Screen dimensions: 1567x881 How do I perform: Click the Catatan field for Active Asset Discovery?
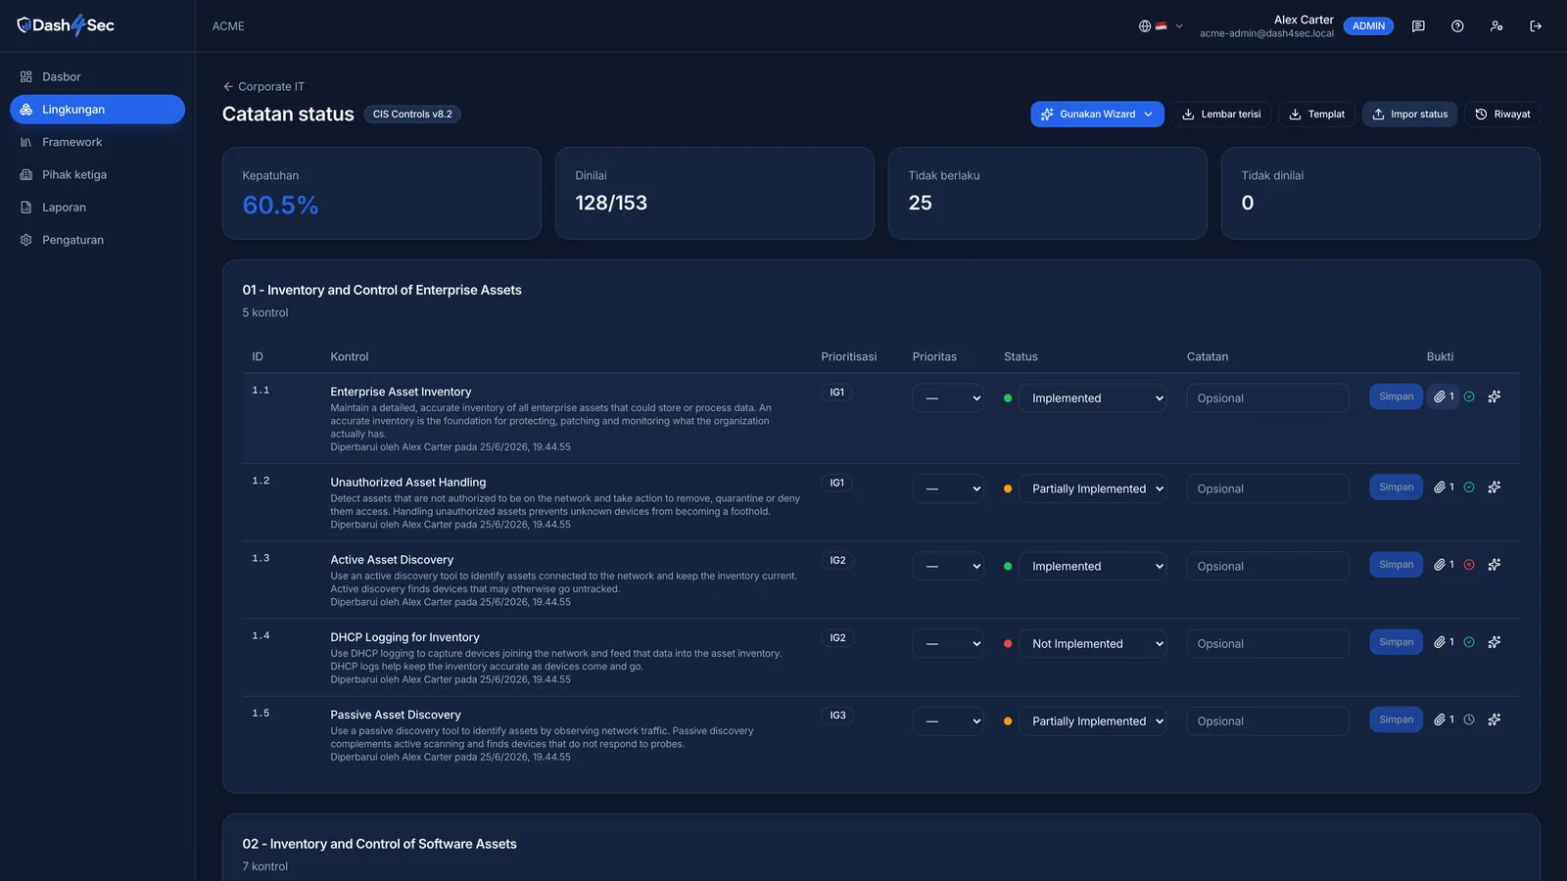click(x=1267, y=566)
